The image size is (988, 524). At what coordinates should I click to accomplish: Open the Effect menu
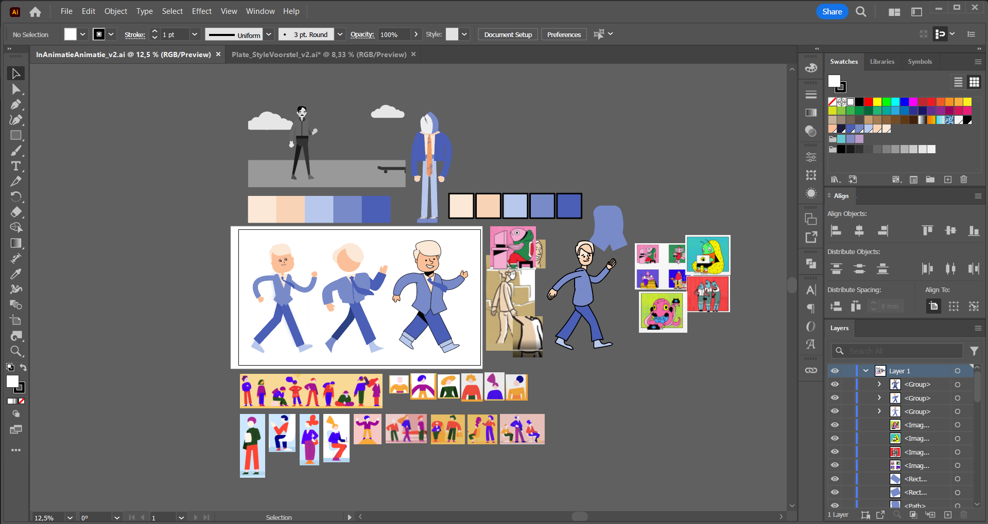coord(201,11)
